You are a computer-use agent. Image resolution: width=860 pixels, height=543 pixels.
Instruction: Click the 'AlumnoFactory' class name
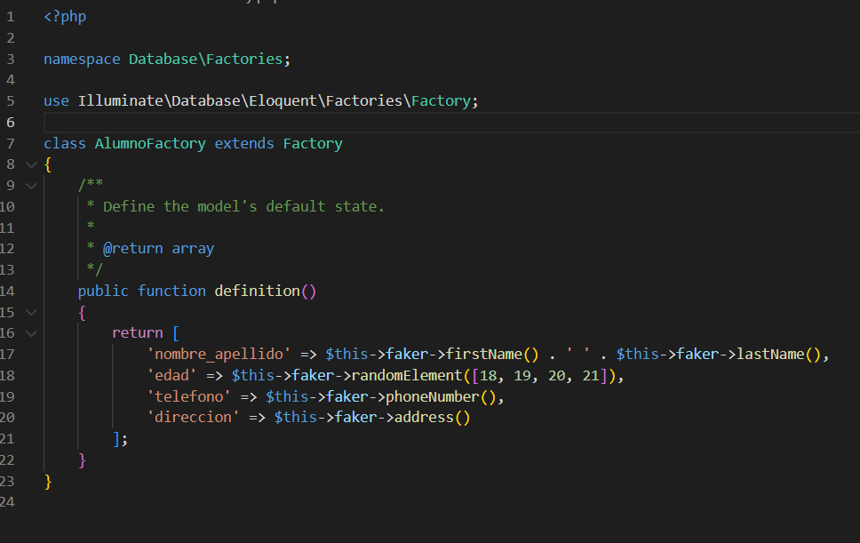tap(150, 143)
